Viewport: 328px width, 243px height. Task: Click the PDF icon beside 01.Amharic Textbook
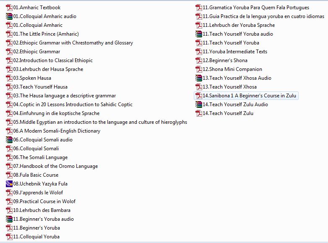(x=9, y=8)
